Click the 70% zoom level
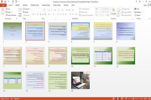 [145, 98]
